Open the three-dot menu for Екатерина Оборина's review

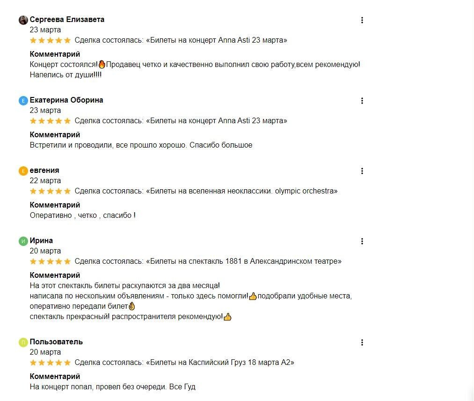point(362,101)
